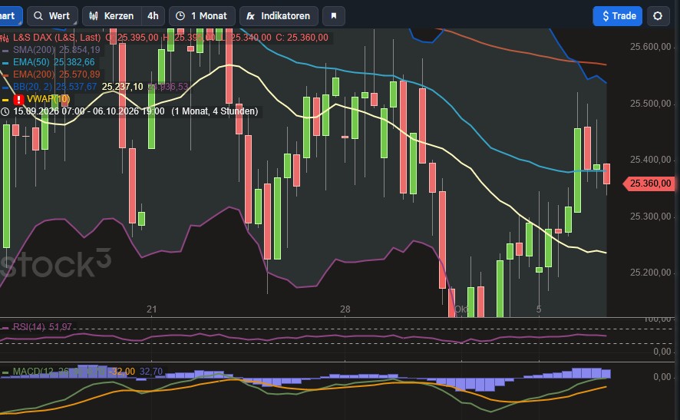Image resolution: width=680 pixels, height=420 pixels.
Task: Click the MACD value -32,00
Action: tap(121, 372)
